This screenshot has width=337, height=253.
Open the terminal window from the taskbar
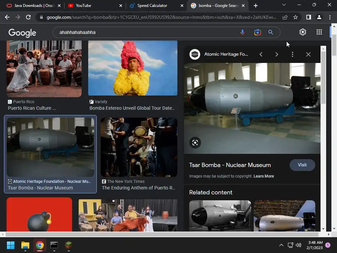coord(54,245)
